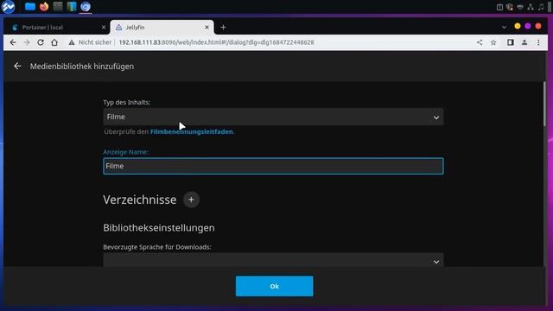The width and height of the screenshot is (553, 311).
Task: Open the tab search chevron
Action: [x=504, y=27]
